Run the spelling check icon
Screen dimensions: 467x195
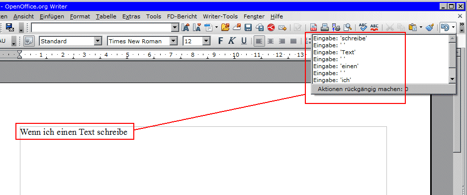(x=363, y=28)
